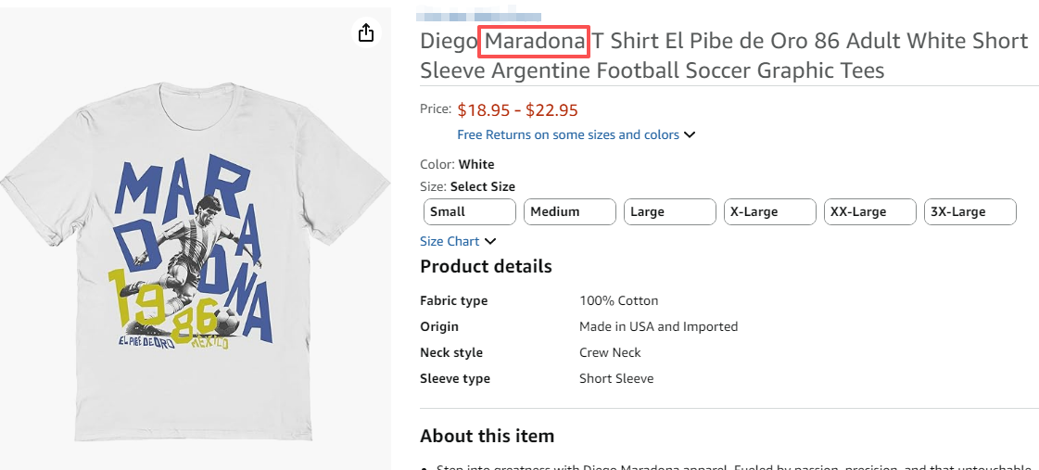The image size is (1039, 470).
Task: Visit the blurred brand link above the title
Action: coord(478,16)
